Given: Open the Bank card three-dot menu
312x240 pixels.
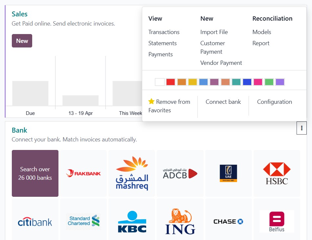Looking at the screenshot, I should point(301,128).
